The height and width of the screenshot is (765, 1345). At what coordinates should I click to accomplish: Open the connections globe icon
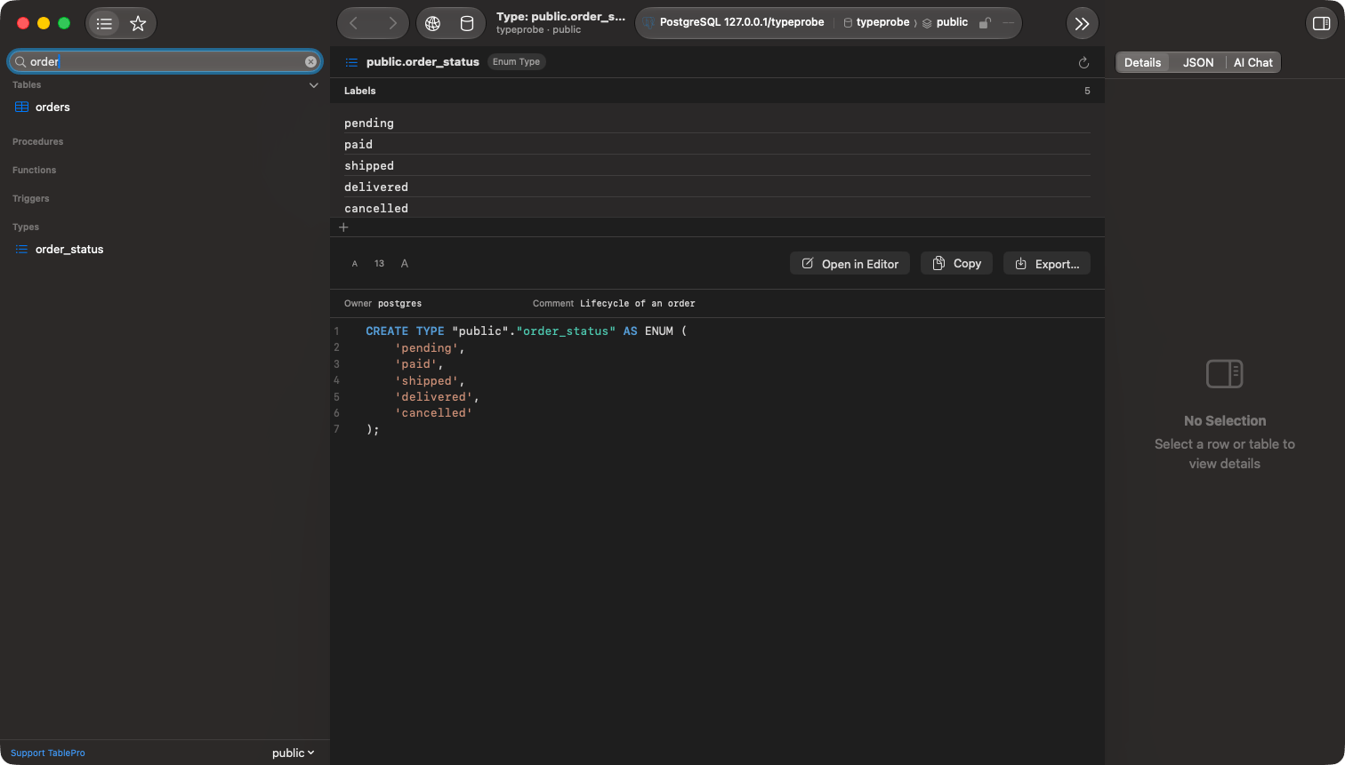(433, 23)
